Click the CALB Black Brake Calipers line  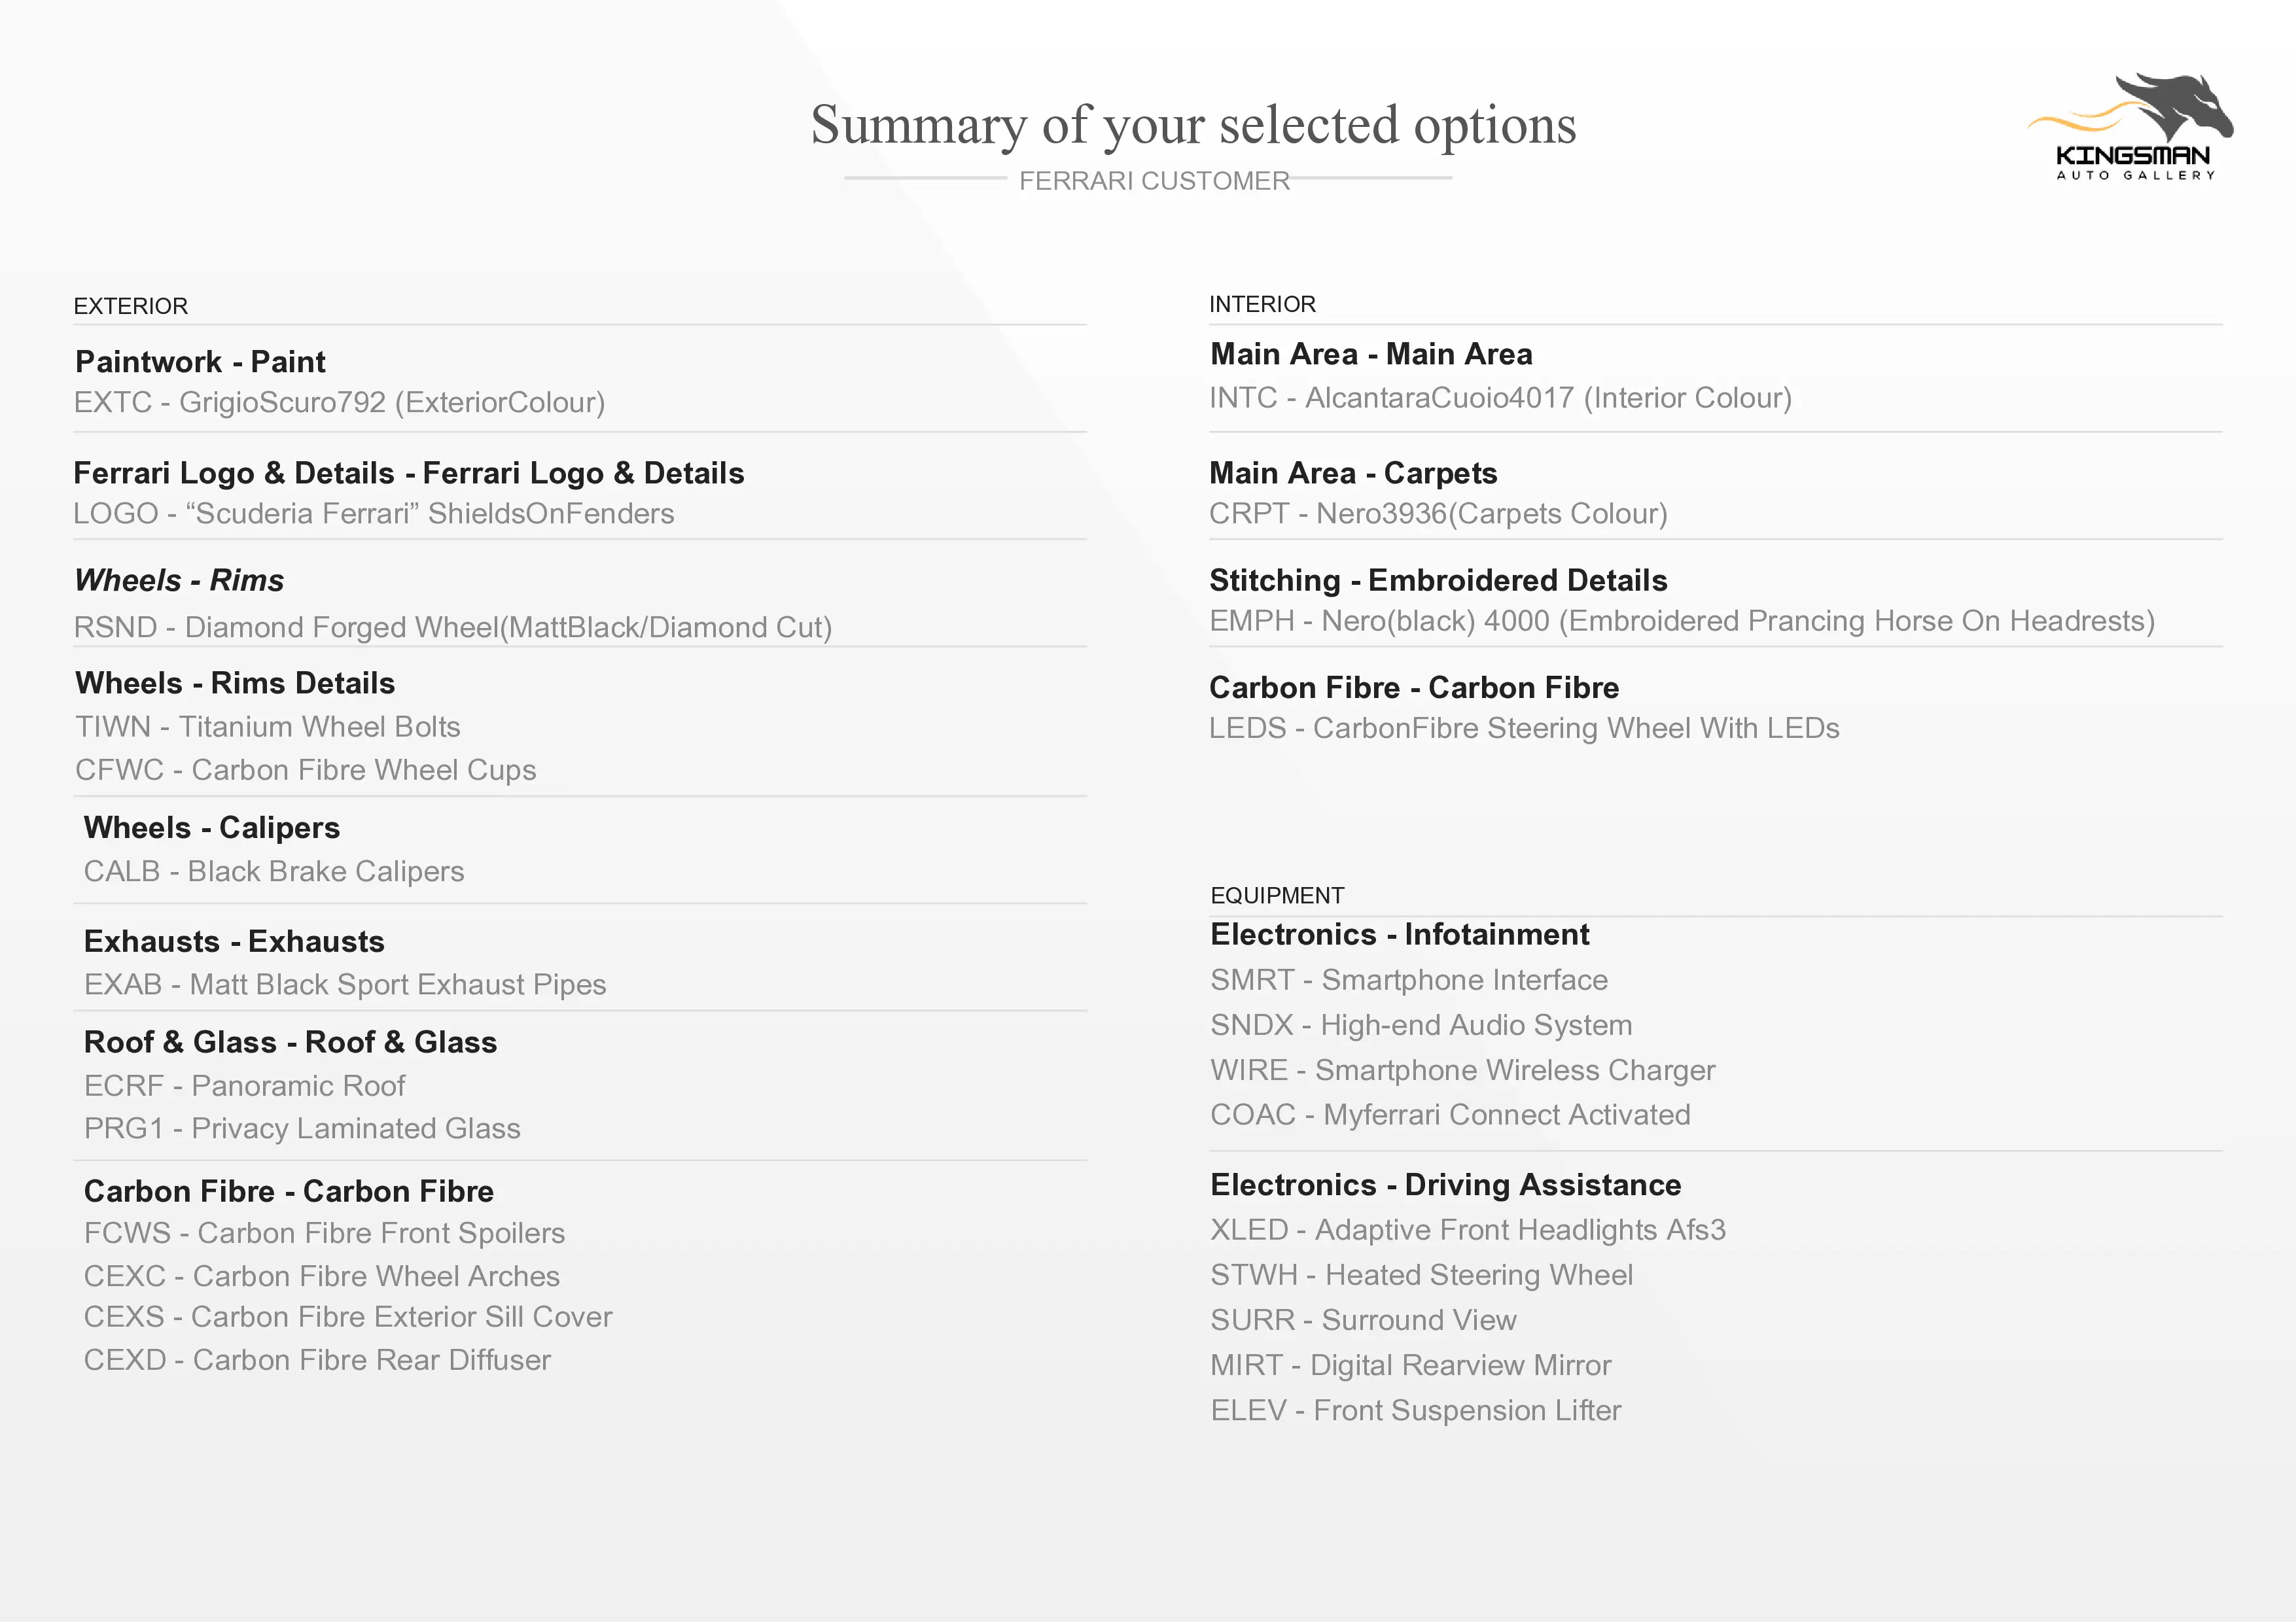[274, 871]
